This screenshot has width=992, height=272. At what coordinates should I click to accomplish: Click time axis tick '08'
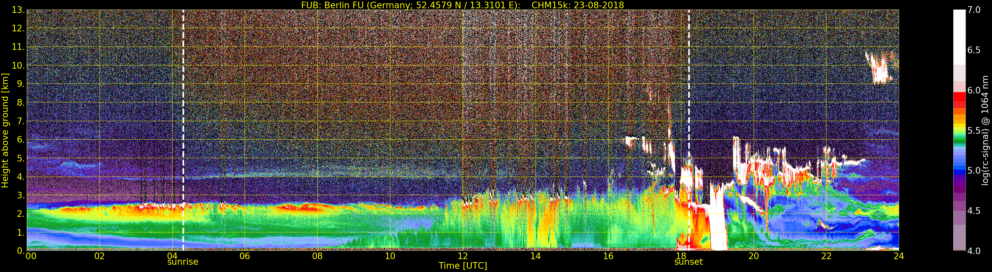click(x=318, y=256)
